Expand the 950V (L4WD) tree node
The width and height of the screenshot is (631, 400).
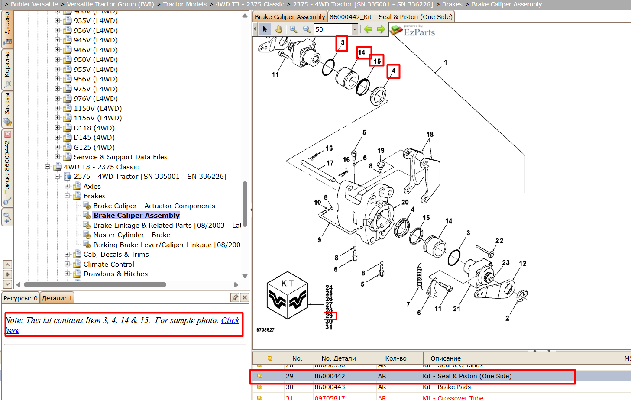[57, 59]
